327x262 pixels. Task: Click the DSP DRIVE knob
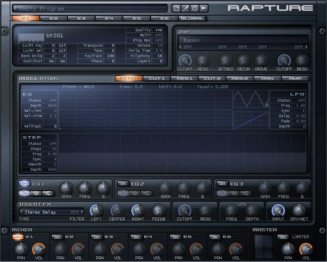261,61
